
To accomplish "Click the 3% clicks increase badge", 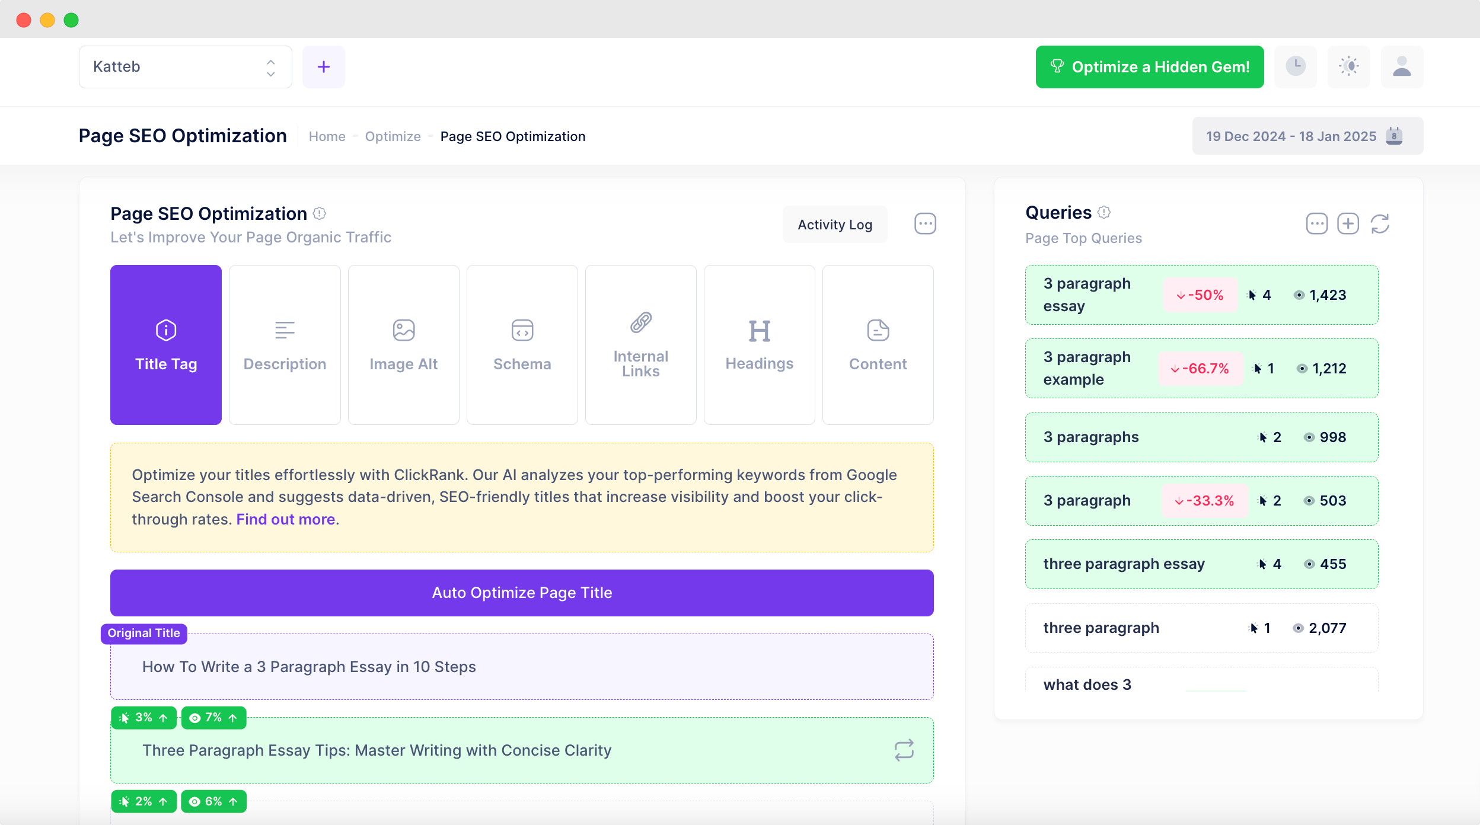I will tap(144, 718).
